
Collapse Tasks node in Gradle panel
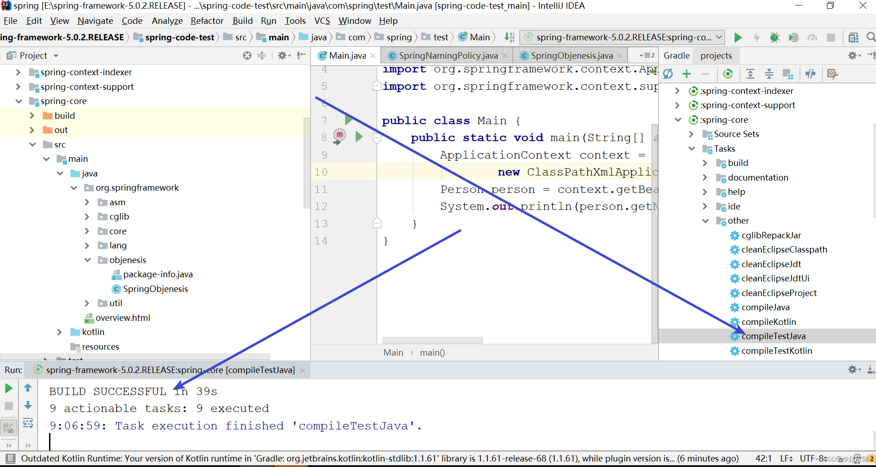tap(692, 148)
